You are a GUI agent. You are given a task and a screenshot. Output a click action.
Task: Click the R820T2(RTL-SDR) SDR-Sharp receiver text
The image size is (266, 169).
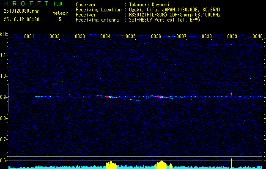[x=175, y=15]
